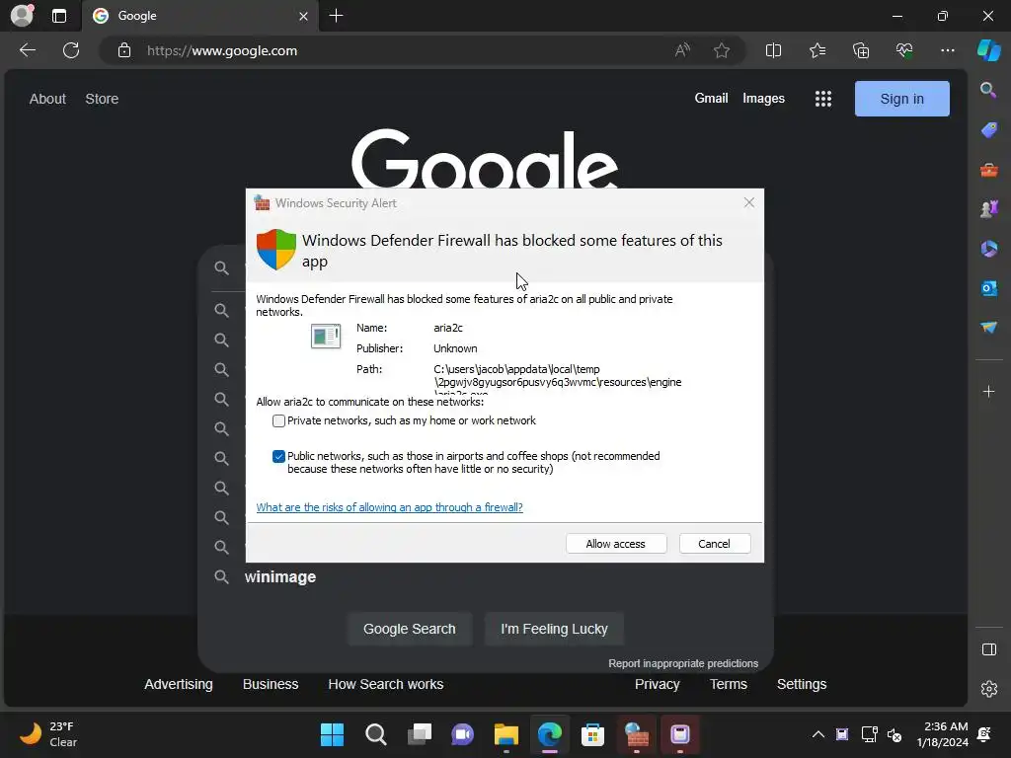Open clock showing 2:36 AM
The image size is (1011, 758).
pos(942,734)
